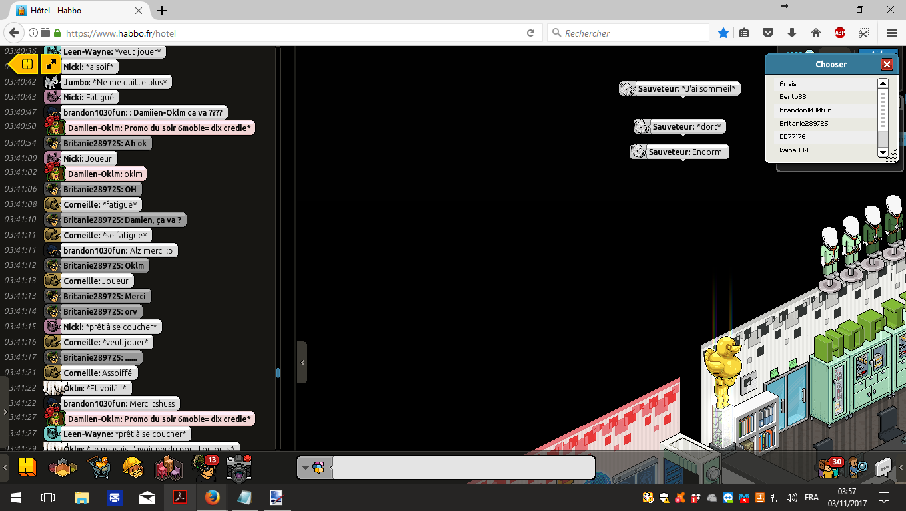
Task: Click Sauveteur's "Endormi" chat bubble
Action: tap(679, 152)
